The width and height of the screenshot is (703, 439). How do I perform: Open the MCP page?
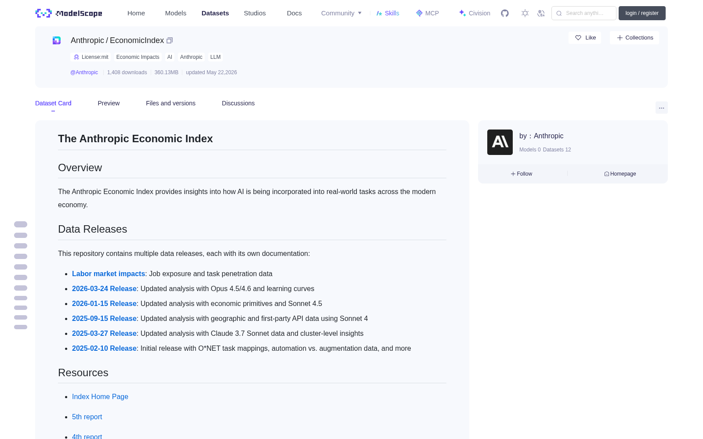click(427, 13)
